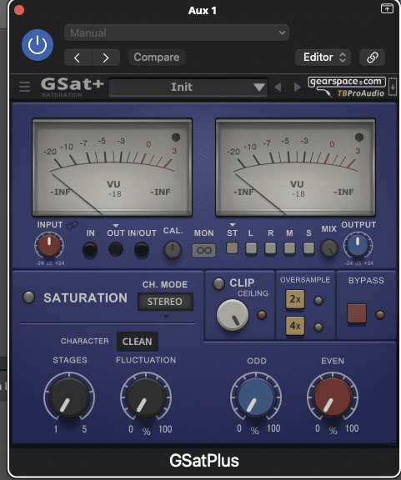Click the red close window button

[x=19, y=10]
